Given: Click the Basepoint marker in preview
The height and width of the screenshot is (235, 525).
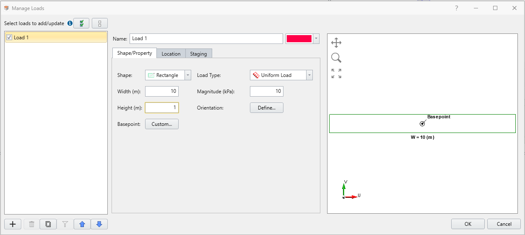Looking at the screenshot, I should click(422, 124).
